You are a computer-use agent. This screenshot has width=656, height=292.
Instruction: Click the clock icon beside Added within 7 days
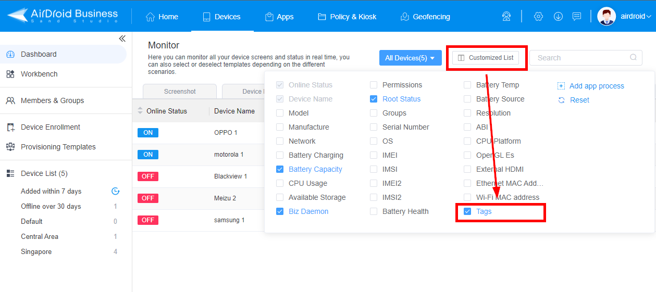point(116,191)
